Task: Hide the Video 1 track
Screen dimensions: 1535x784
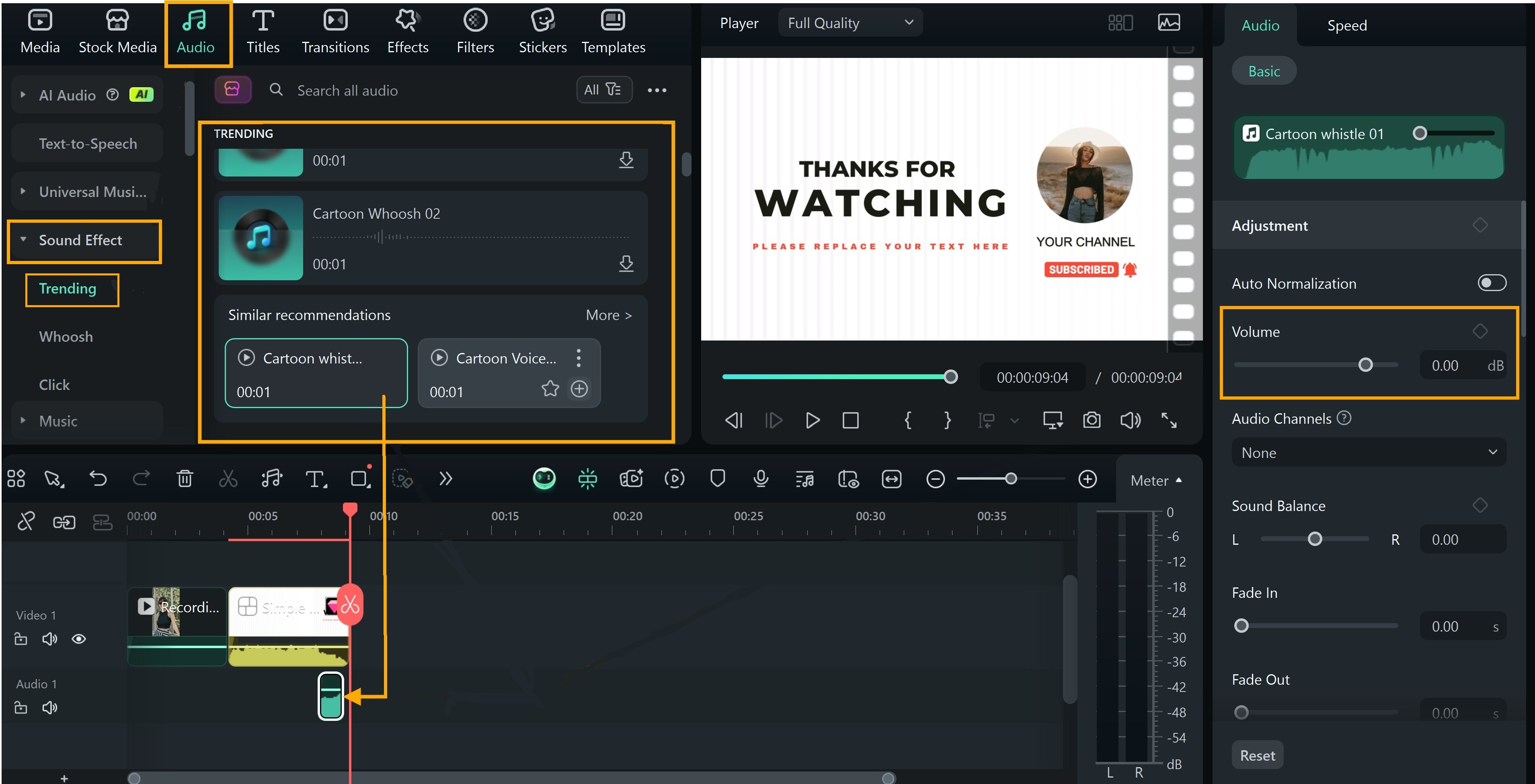Action: [79, 638]
